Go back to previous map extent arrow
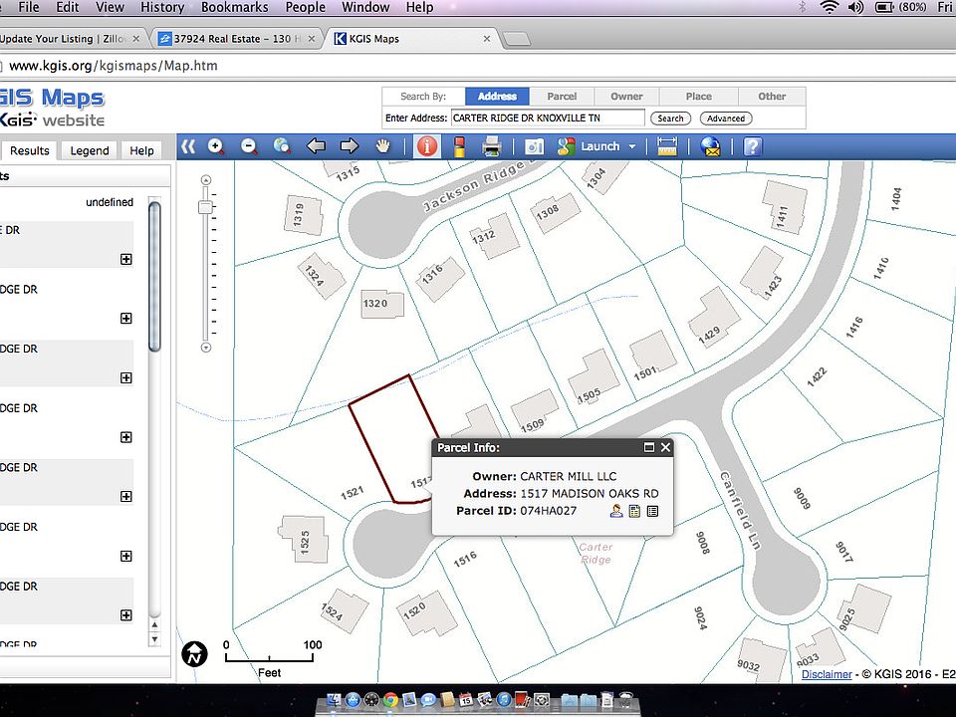This screenshot has width=956, height=717. point(316,147)
